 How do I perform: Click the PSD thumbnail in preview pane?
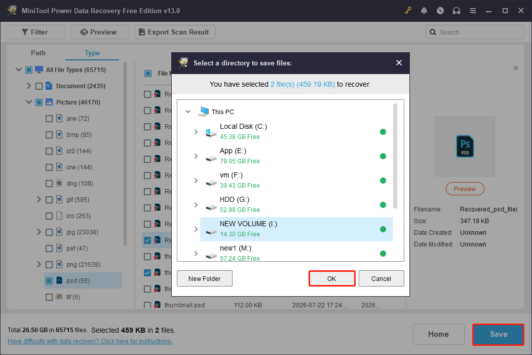coord(465,147)
